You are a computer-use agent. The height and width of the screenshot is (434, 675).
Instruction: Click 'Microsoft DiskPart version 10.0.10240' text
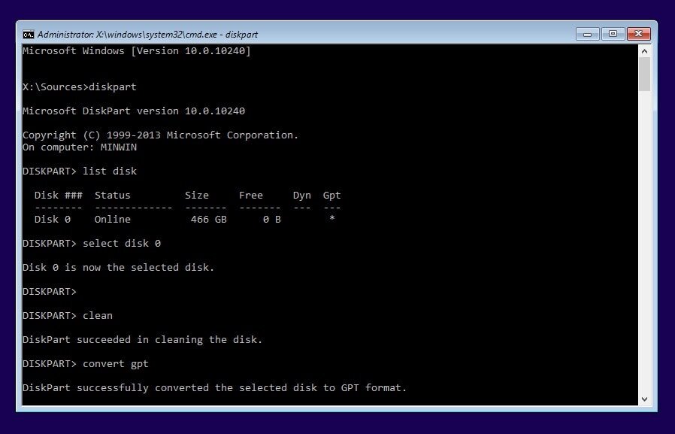pyautogui.click(x=134, y=111)
